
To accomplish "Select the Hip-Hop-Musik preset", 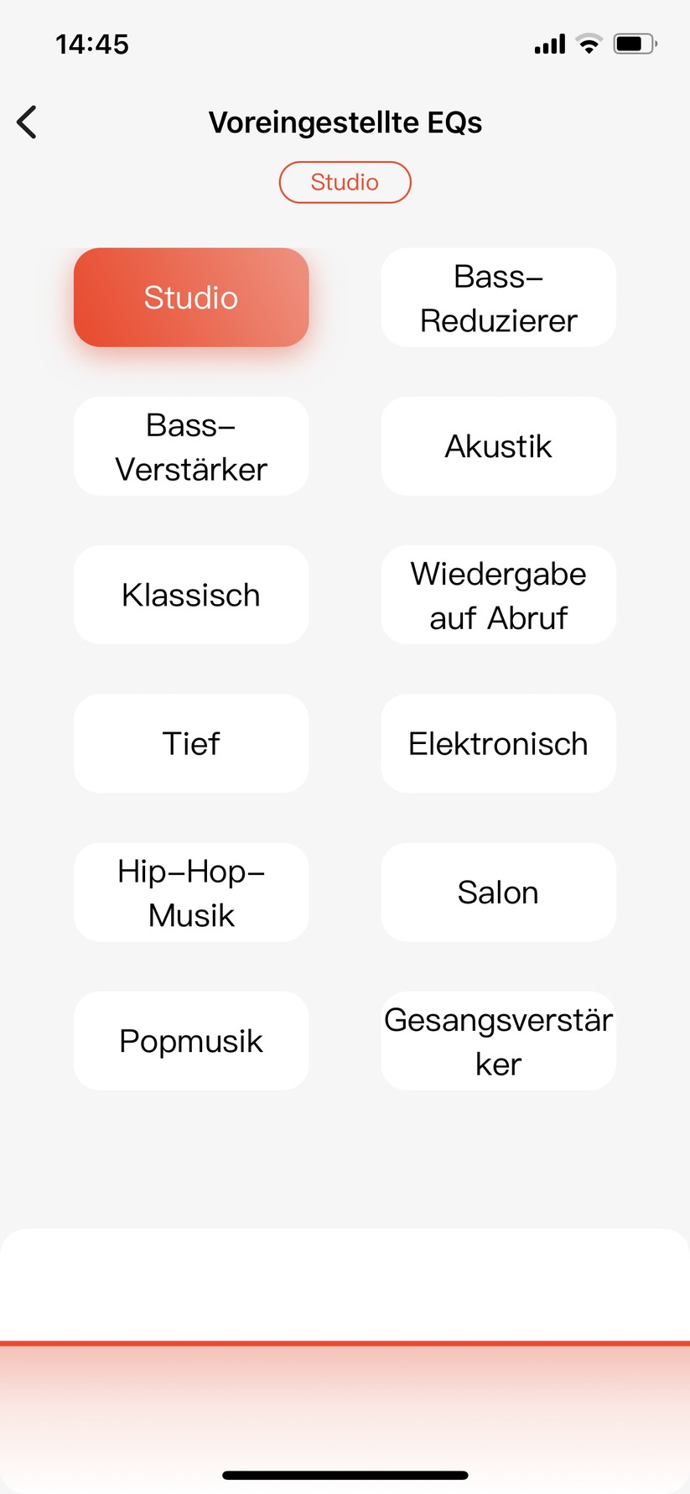I will pyautogui.click(x=191, y=893).
